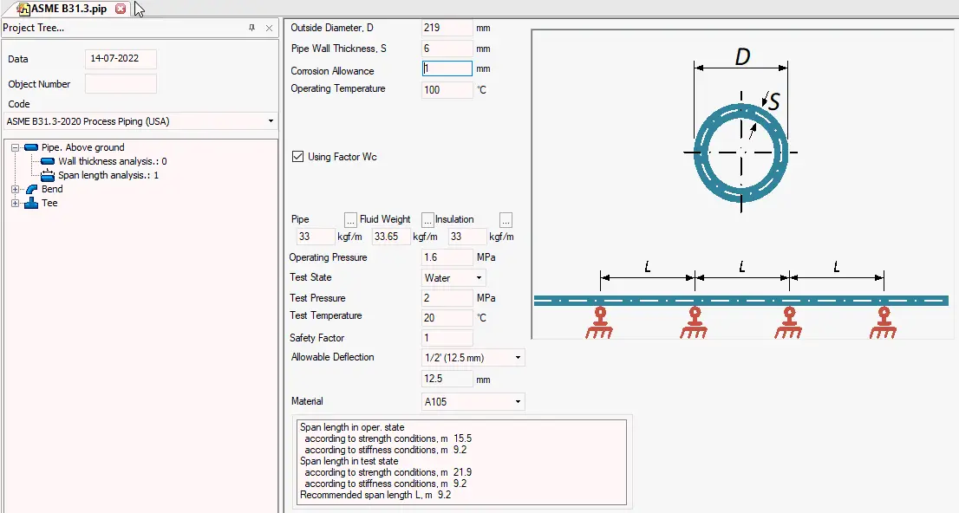Screen dimensions: 959x513
Task: Collapse the Pipe. Above ground node
Action: [14, 147]
